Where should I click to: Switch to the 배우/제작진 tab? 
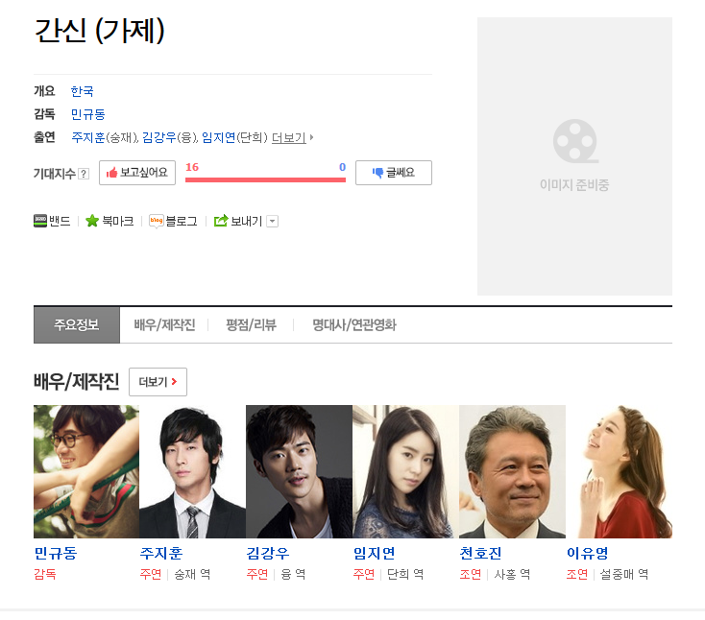pos(164,324)
